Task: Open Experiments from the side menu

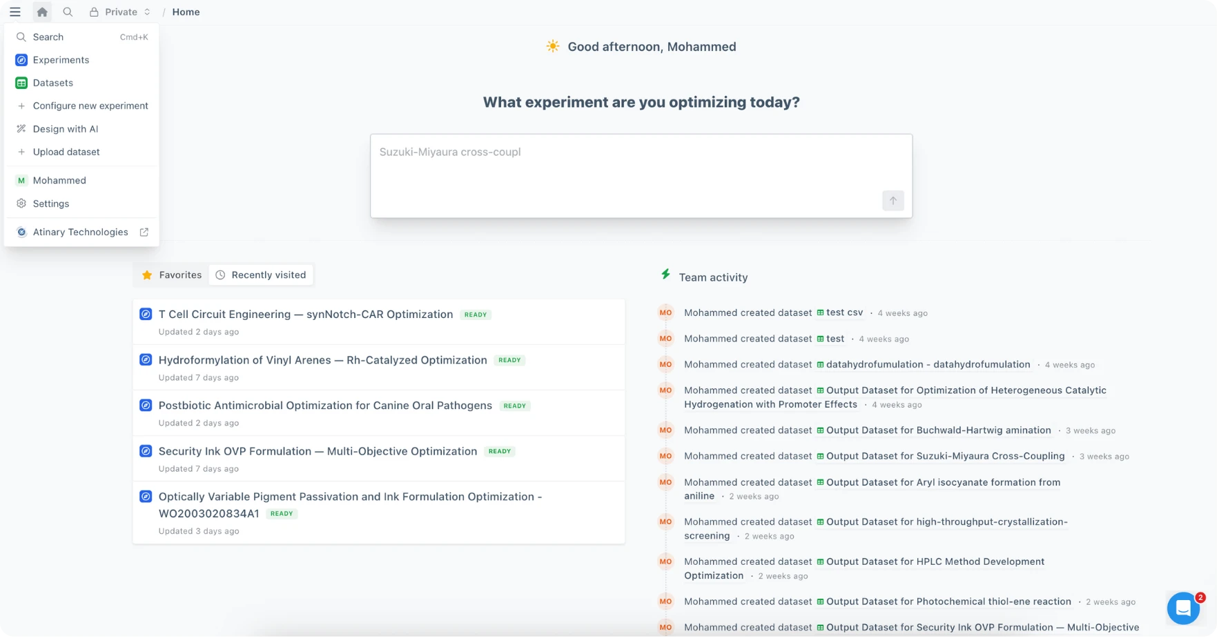Action: (81, 60)
